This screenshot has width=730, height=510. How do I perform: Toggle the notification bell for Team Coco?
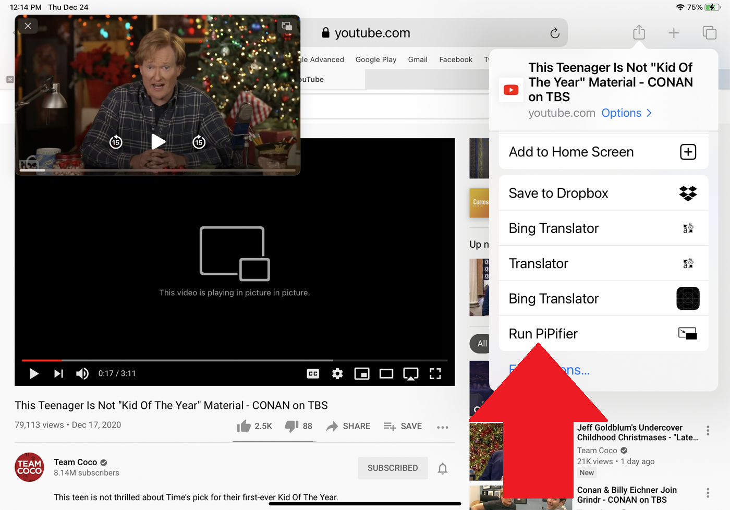tap(443, 468)
